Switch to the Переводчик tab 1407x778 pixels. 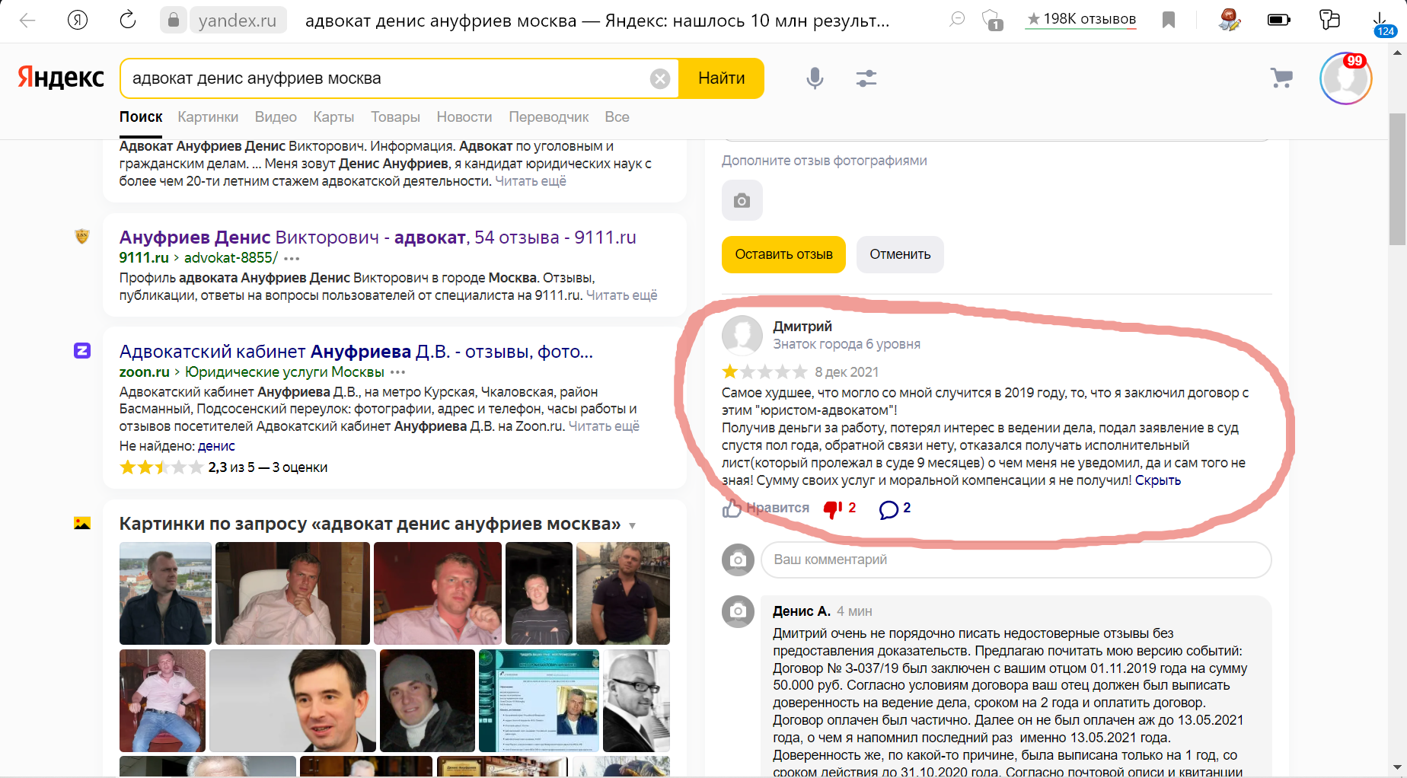pos(549,117)
